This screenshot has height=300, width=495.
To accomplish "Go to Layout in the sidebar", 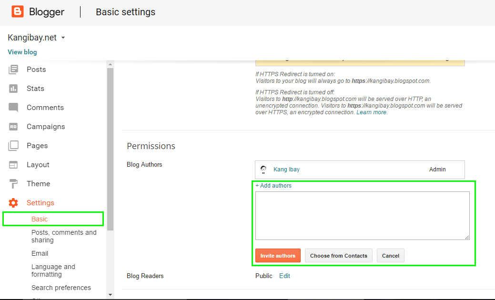I will point(38,165).
